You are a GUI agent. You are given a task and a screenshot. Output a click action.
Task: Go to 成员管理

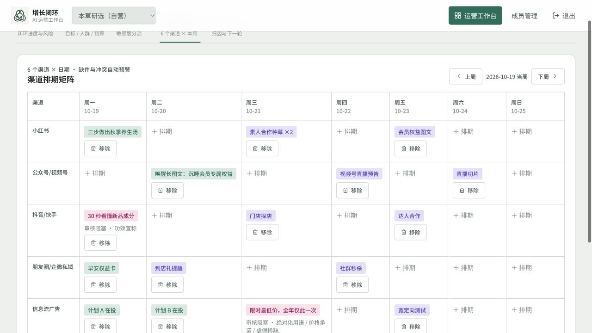tap(524, 16)
